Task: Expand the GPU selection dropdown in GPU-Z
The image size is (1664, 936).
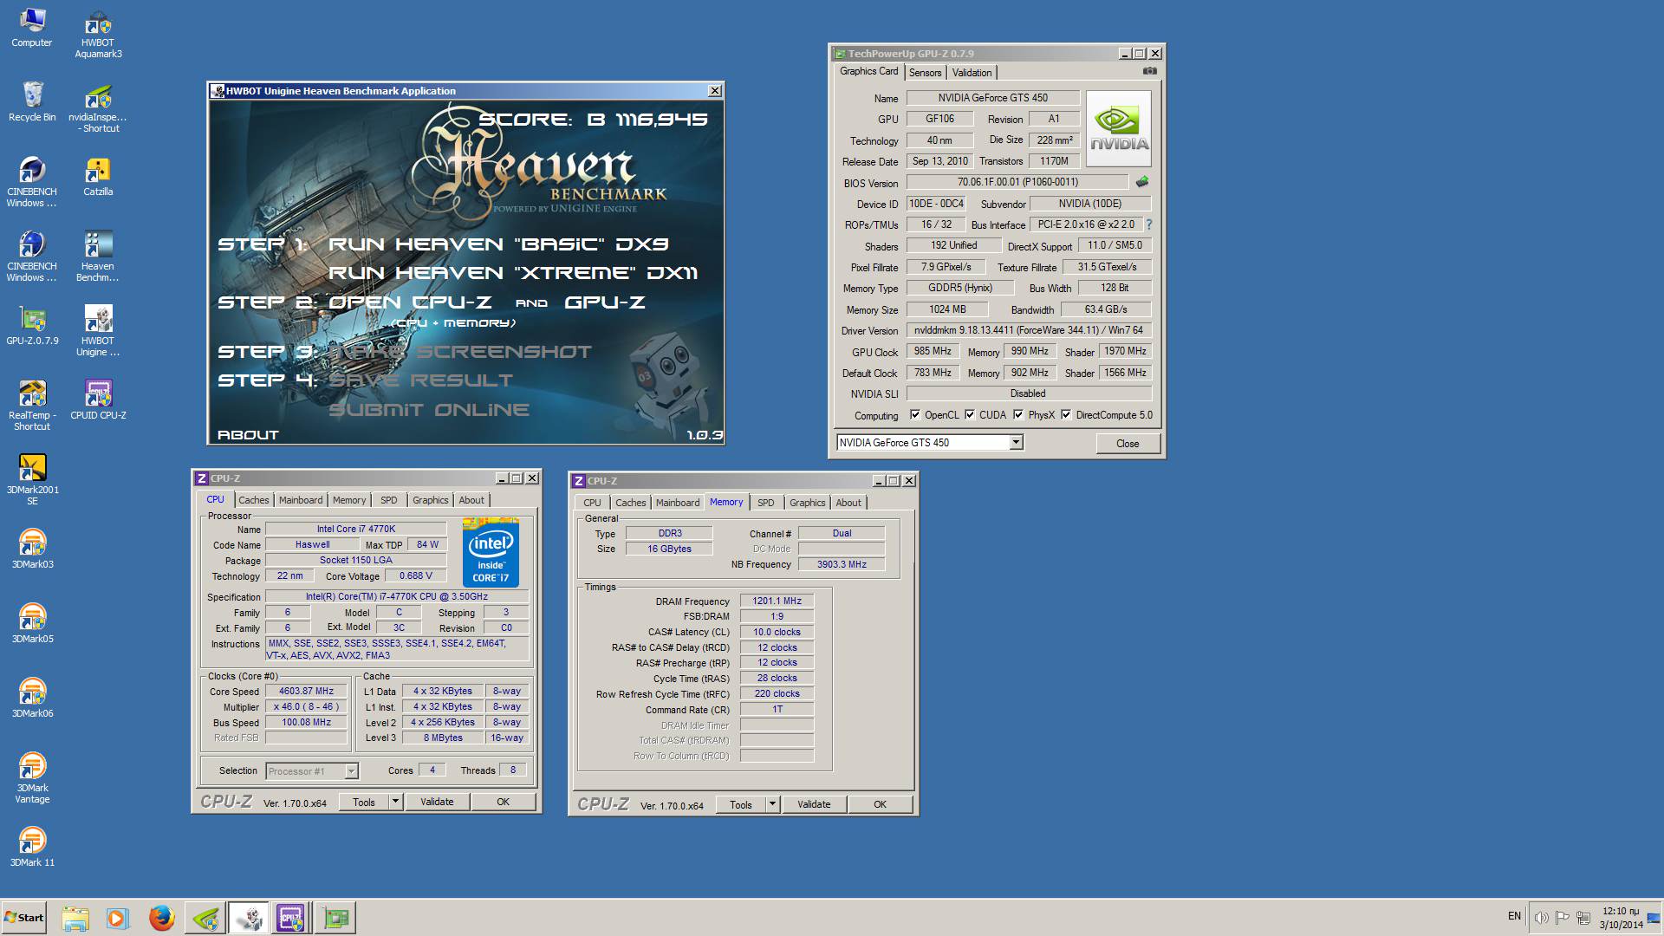Action: click(1016, 443)
